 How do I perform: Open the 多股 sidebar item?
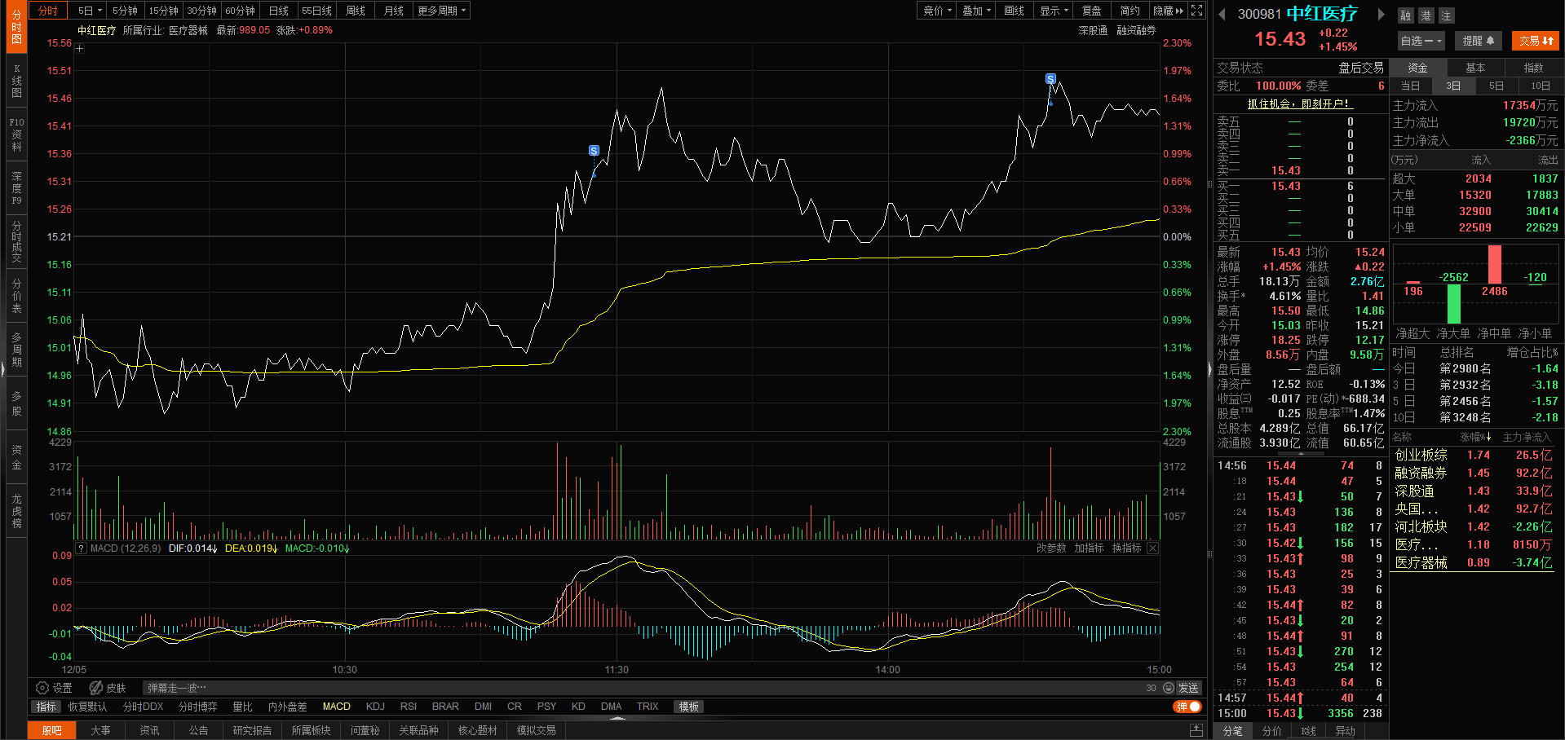16,403
